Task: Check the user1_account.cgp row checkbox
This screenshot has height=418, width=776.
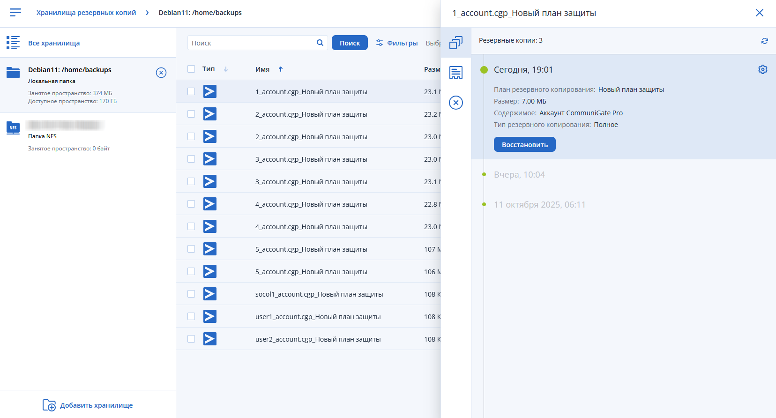Action: click(191, 316)
